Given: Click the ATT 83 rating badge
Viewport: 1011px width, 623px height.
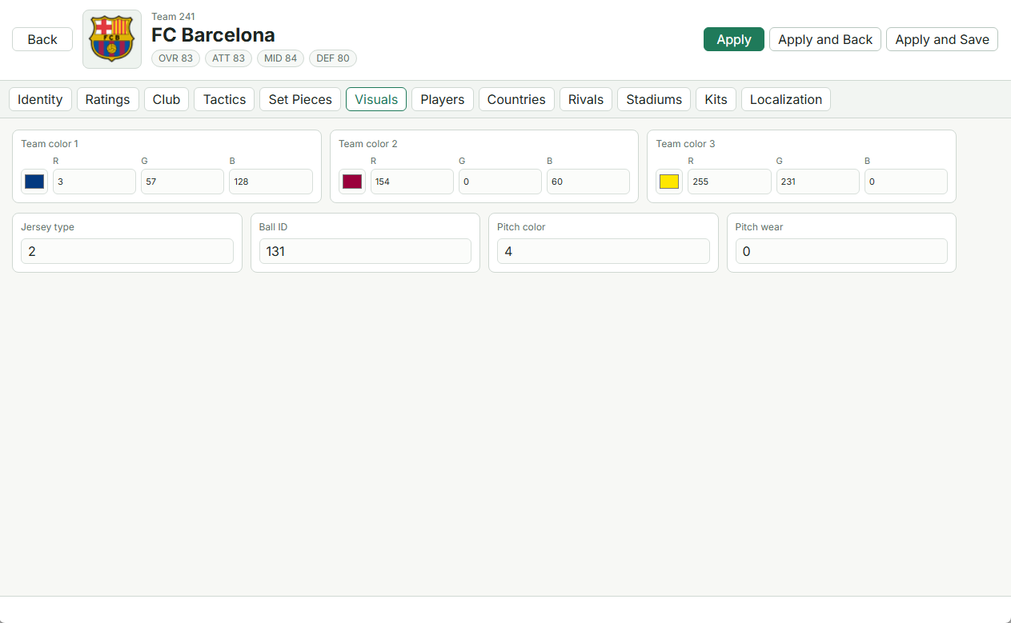Looking at the screenshot, I should [228, 58].
